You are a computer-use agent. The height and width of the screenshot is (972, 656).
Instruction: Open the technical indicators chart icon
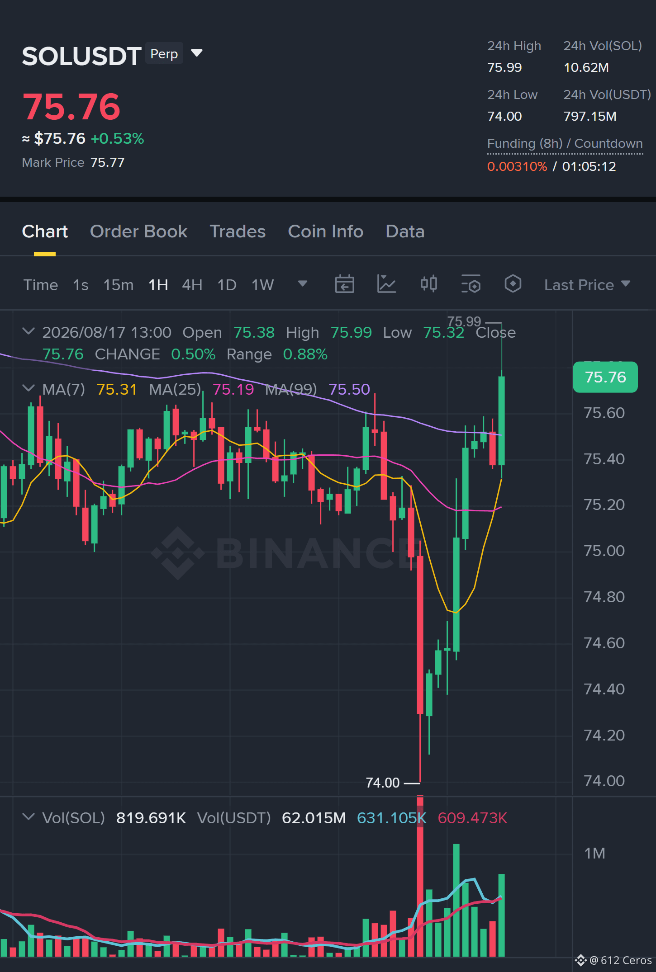[x=386, y=284]
